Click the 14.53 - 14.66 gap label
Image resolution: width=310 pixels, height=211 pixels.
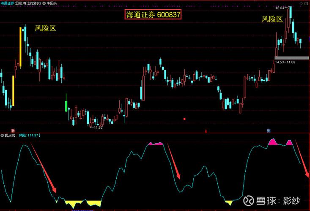[x=285, y=62]
